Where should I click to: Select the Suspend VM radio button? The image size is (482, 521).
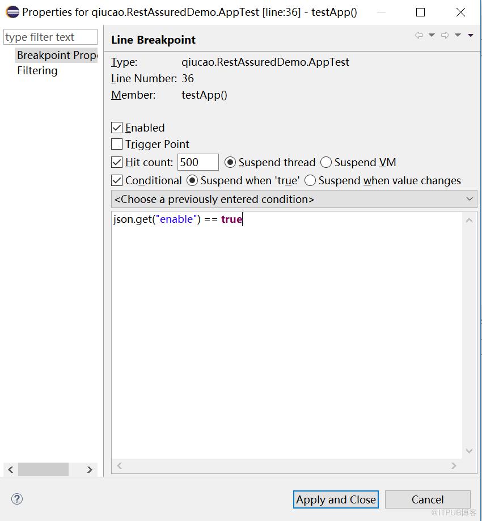pyautogui.click(x=325, y=162)
